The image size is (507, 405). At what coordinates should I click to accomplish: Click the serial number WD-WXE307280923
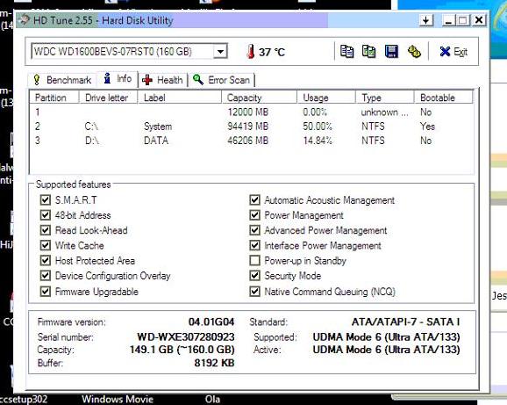coord(186,336)
